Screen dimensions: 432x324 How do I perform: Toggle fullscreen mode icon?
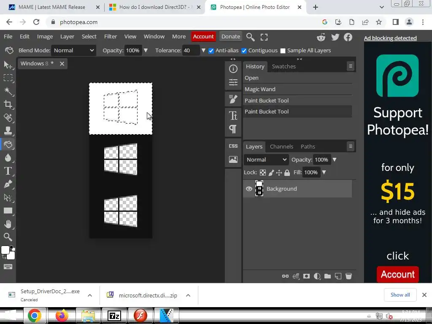tap(264, 37)
